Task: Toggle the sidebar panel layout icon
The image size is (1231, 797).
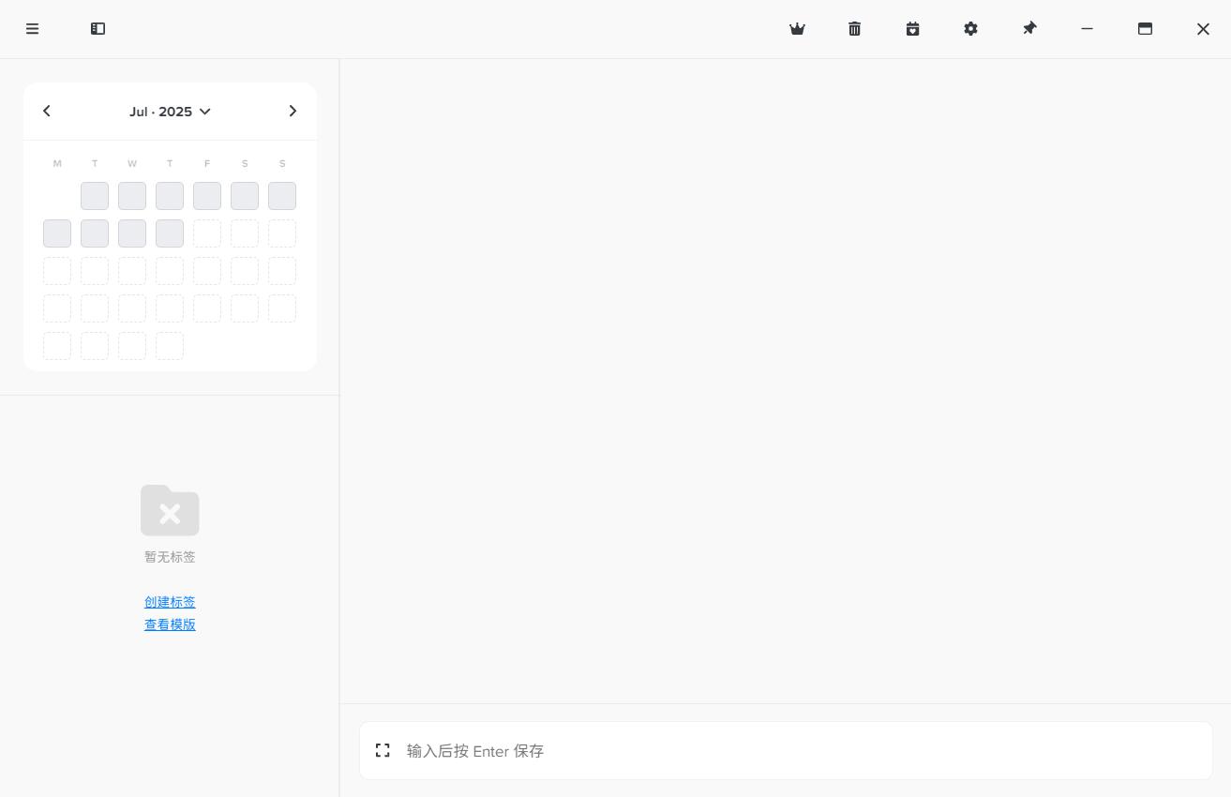Action: pyautogui.click(x=98, y=29)
